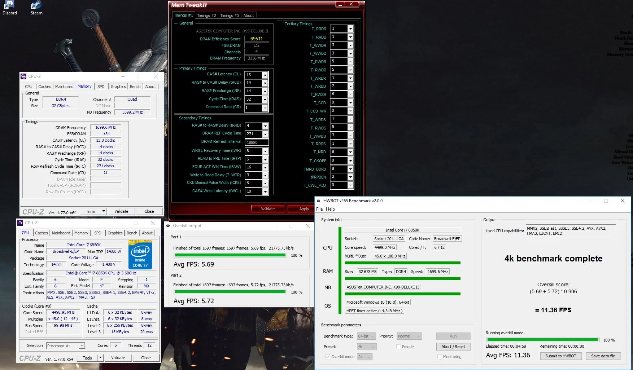Expand the DRAM REF Cycle Time dropdown
The image size is (633, 370).
point(265,134)
